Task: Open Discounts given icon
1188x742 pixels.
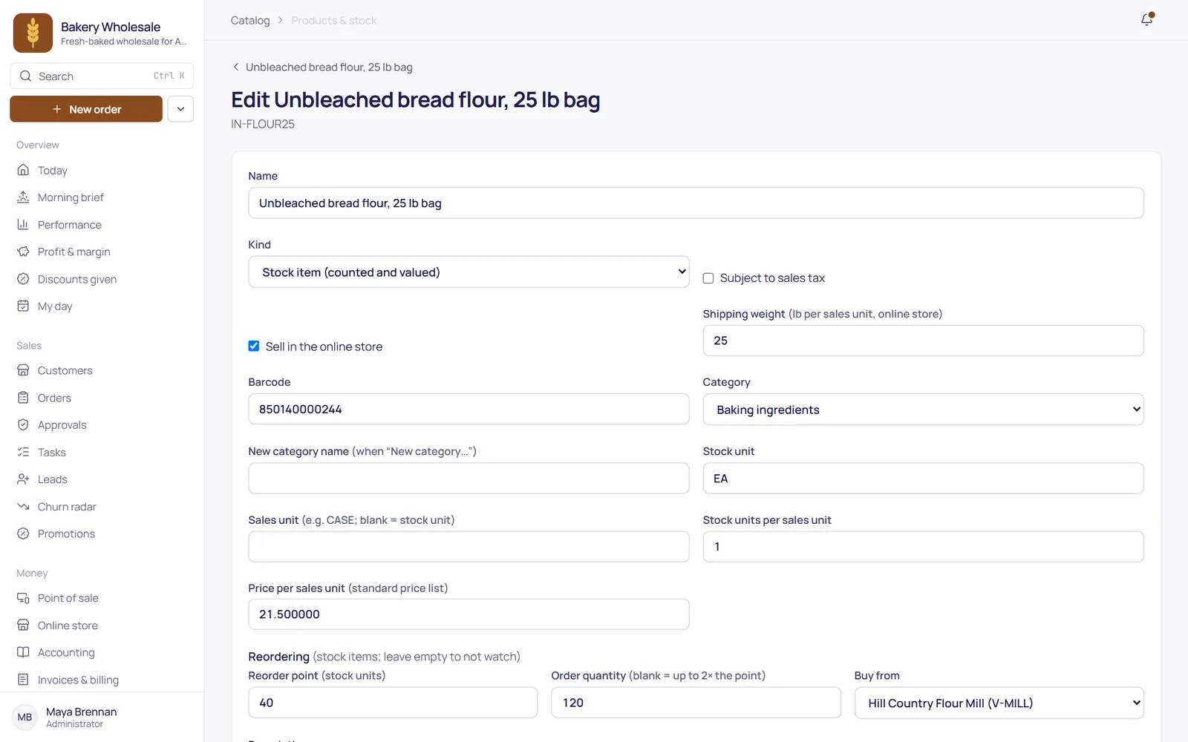Action: (23, 279)
